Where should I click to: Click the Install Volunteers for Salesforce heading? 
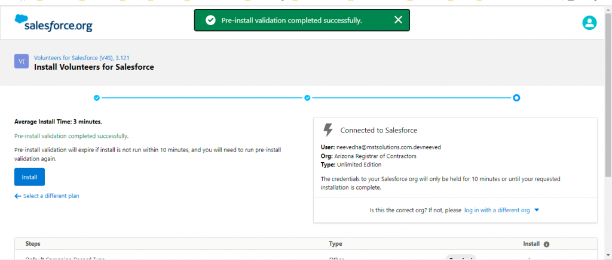[x=94, y=67]
